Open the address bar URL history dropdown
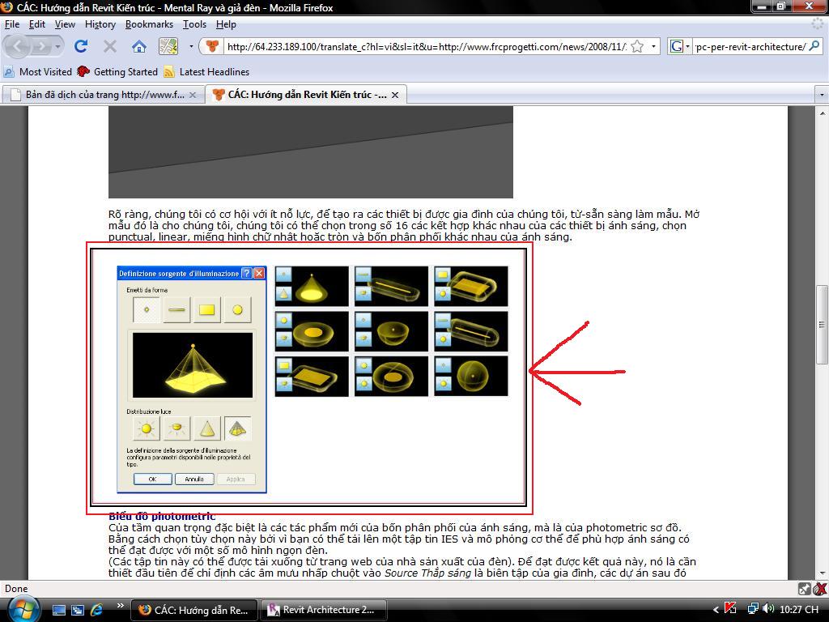This screenshot has height=622, width=829. click(x=653, y=46)
